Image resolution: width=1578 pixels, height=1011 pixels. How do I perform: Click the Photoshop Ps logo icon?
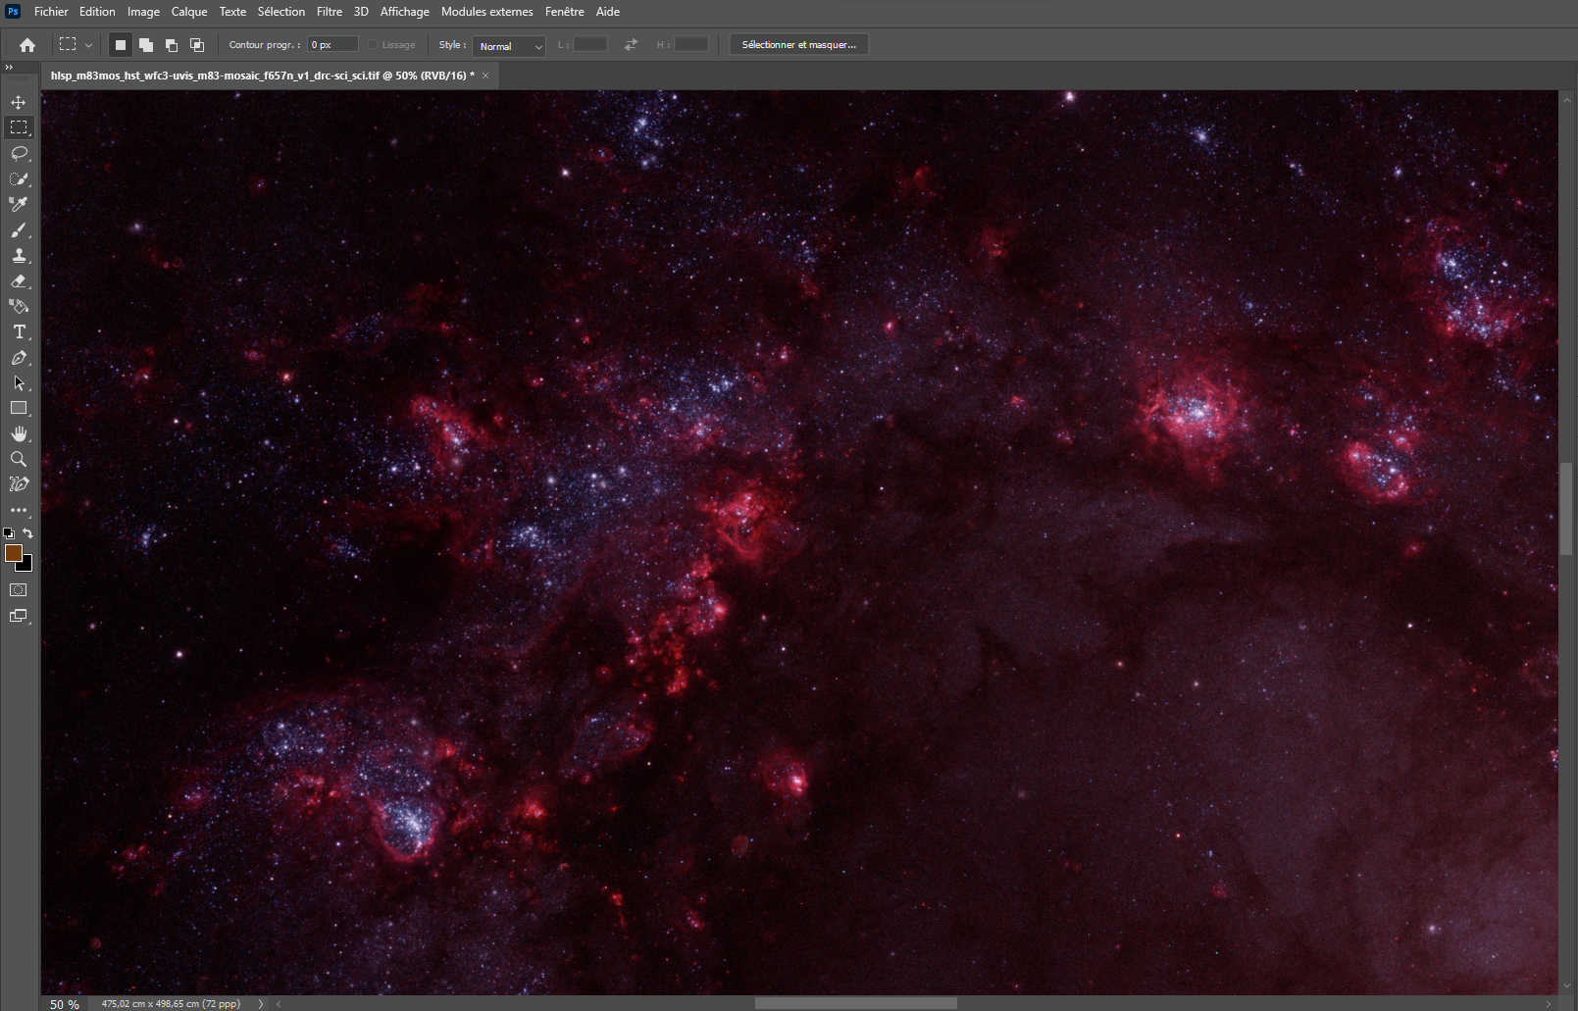tap(13, 12)
